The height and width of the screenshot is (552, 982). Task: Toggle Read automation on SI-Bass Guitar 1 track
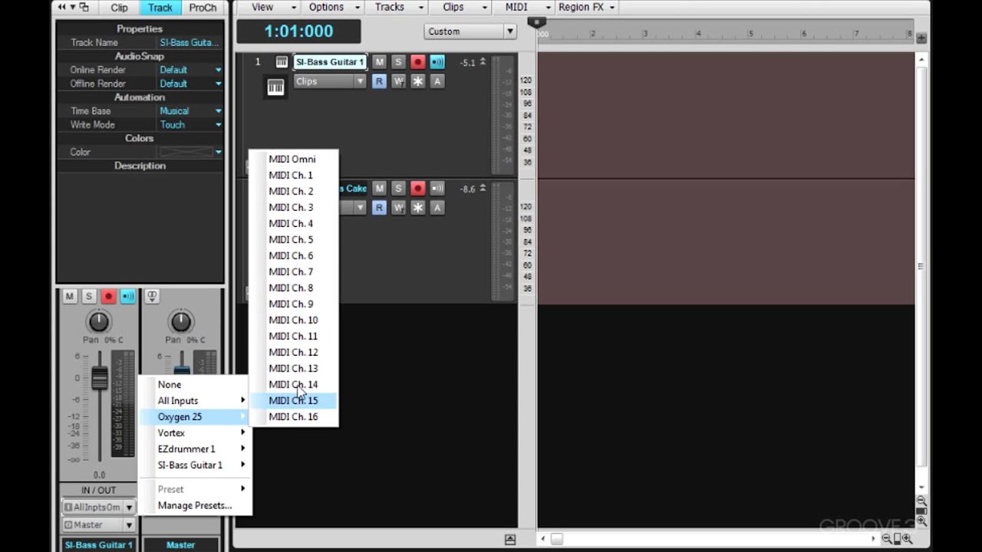379,81
